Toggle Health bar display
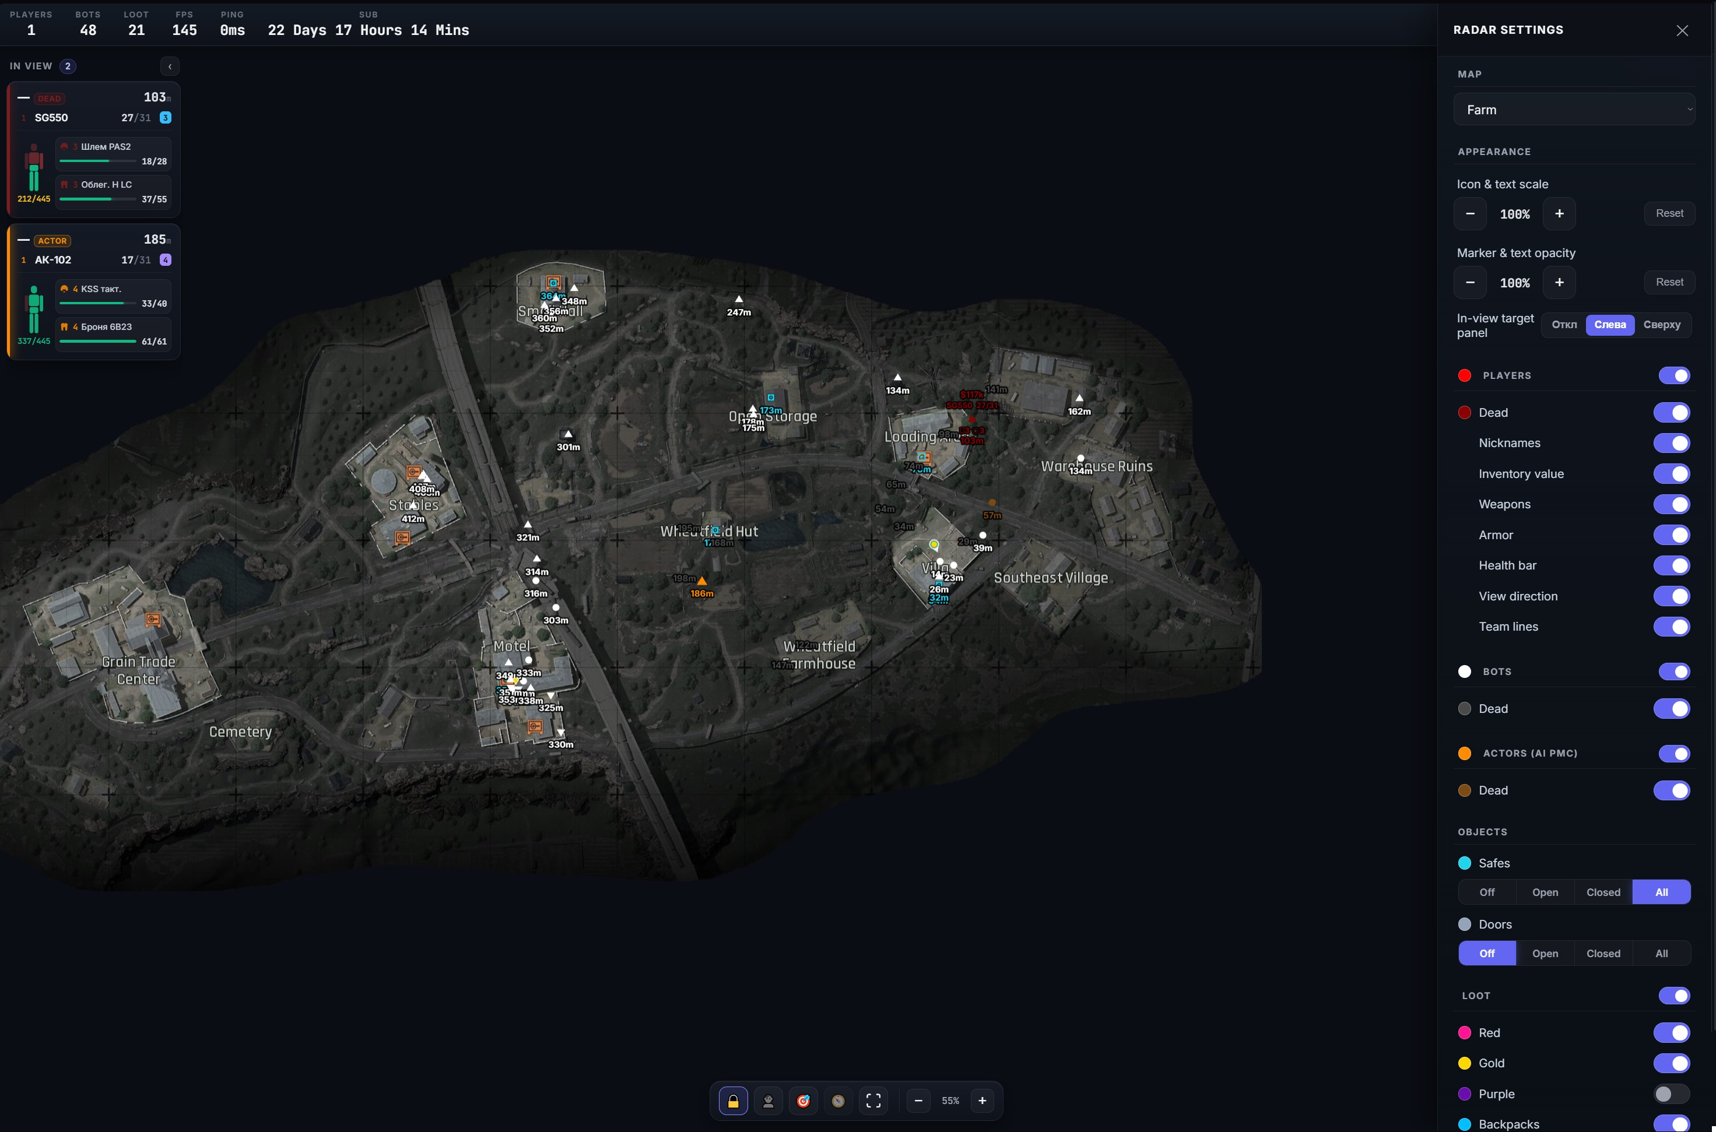Image resolution: width=1716 pixels, height=1132 pixels. [x=1671, y=565]
